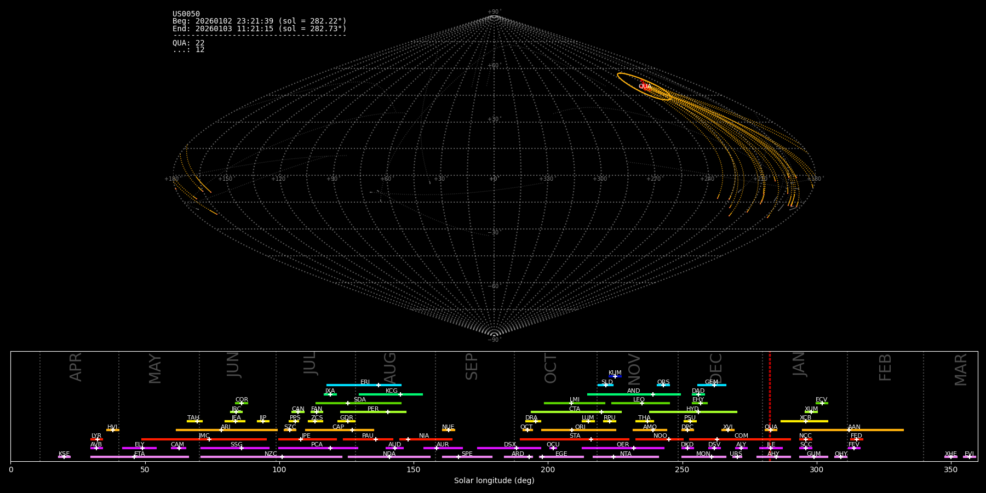Click the 200 tick on solar longitude axis
This screenshot has height=493, width=986.
tap(548, 470)
